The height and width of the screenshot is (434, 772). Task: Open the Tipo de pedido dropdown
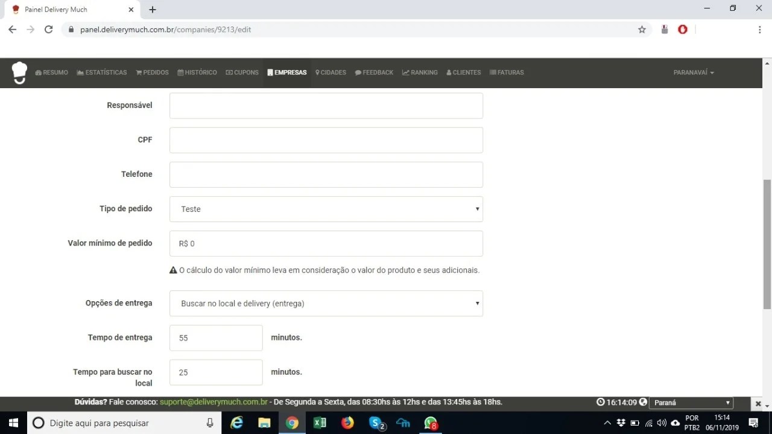(326, 209)
